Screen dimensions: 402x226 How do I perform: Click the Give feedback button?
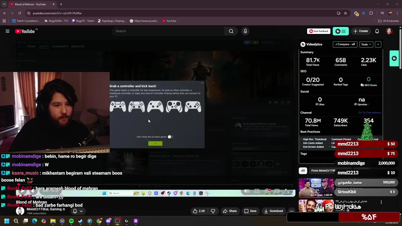pos(319,31)
